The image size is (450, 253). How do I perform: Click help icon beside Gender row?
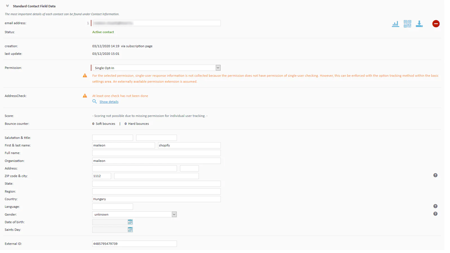click(x=435, y=214)
